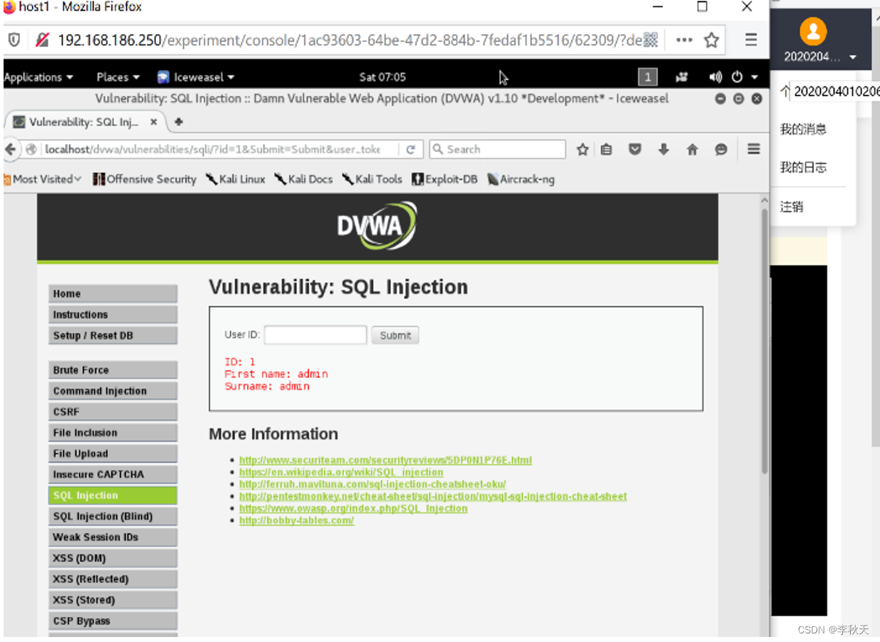Click the orange user avatar icon
Screen dimensions: 880x642
tap(813, 31)
